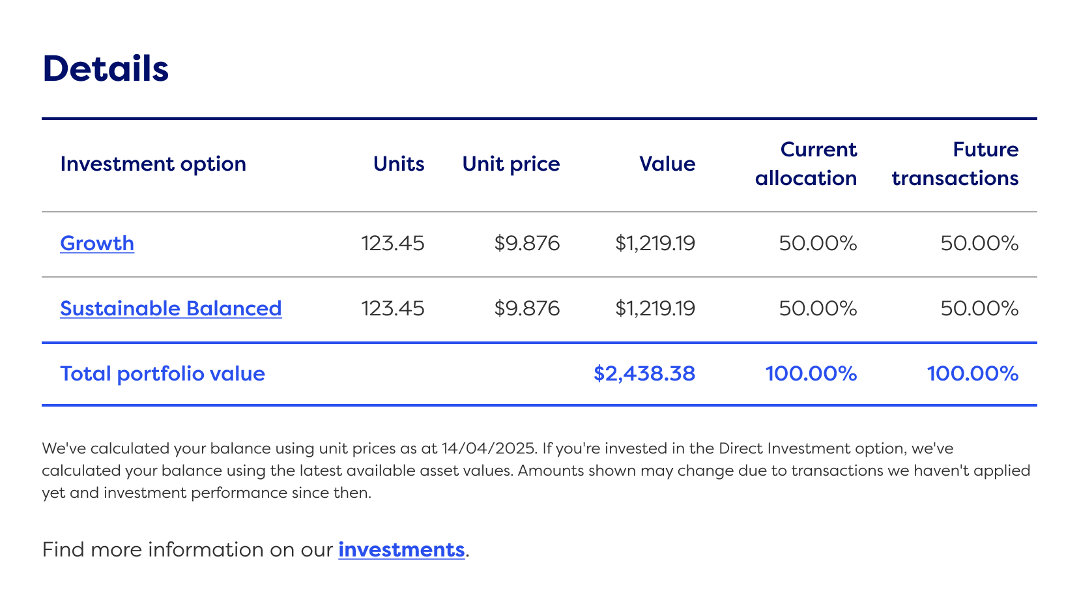
Task: Open the Sustainable Balanced investment link
Action: (171, 308)
